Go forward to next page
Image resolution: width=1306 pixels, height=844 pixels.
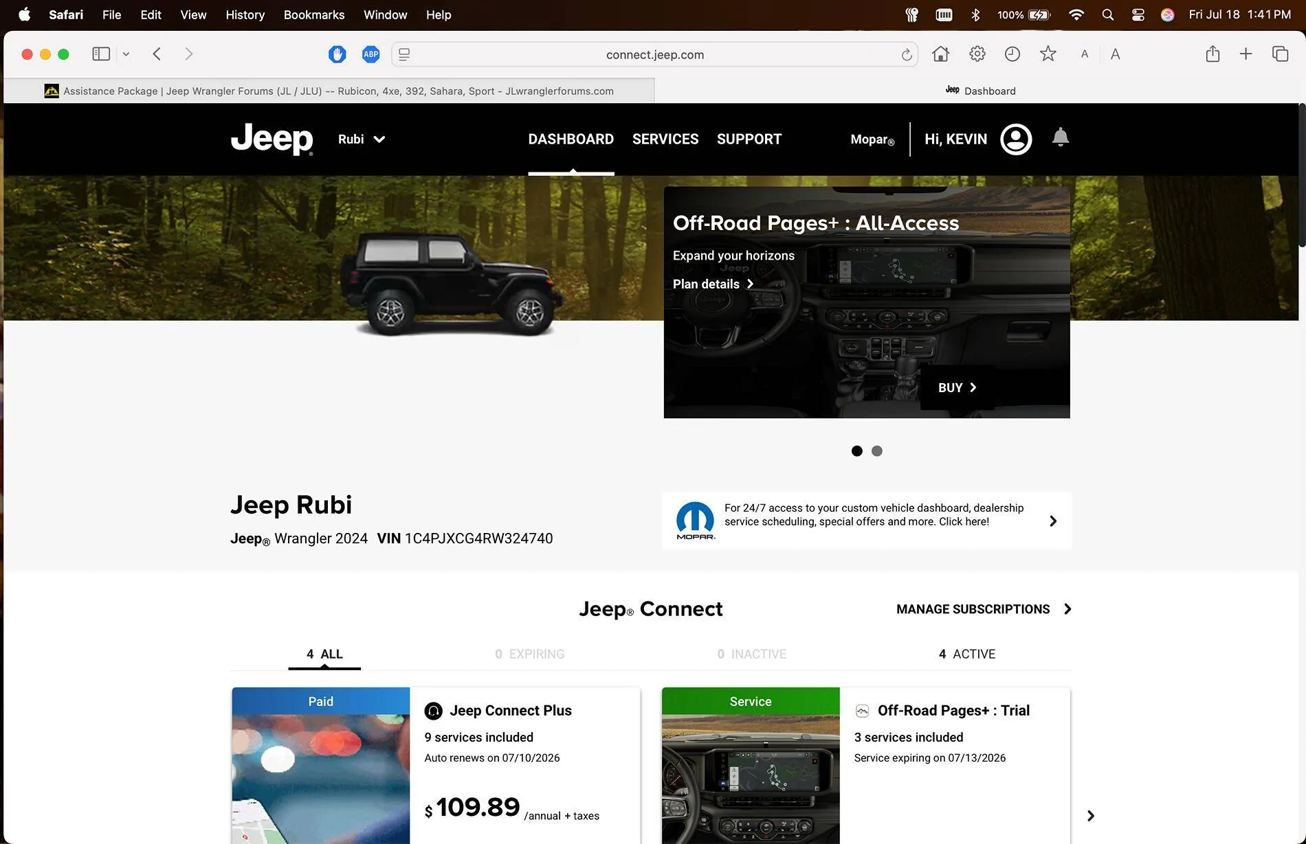pyautogui.click(x=188, y=54)
